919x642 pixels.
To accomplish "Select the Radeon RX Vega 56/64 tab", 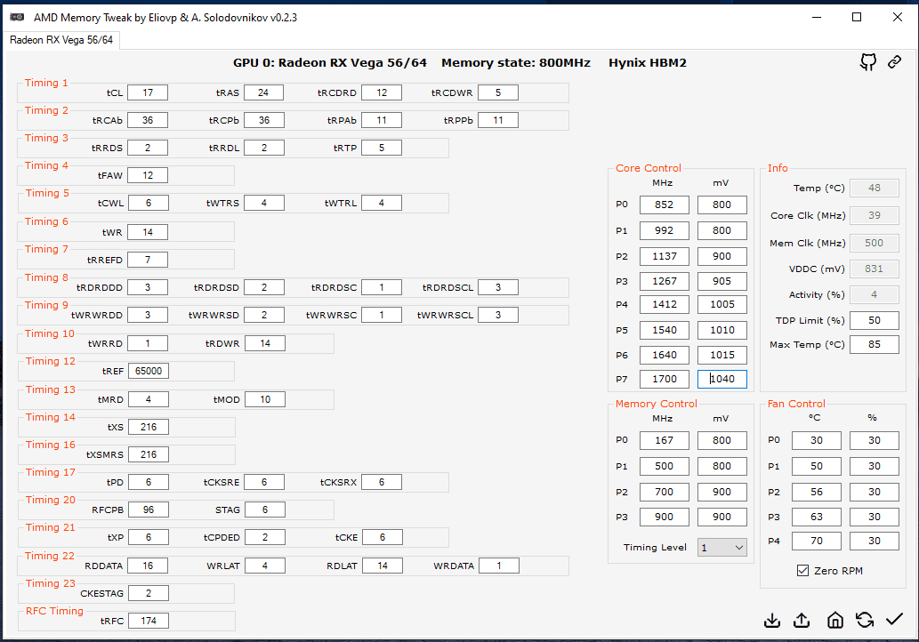I will point(61,40).
